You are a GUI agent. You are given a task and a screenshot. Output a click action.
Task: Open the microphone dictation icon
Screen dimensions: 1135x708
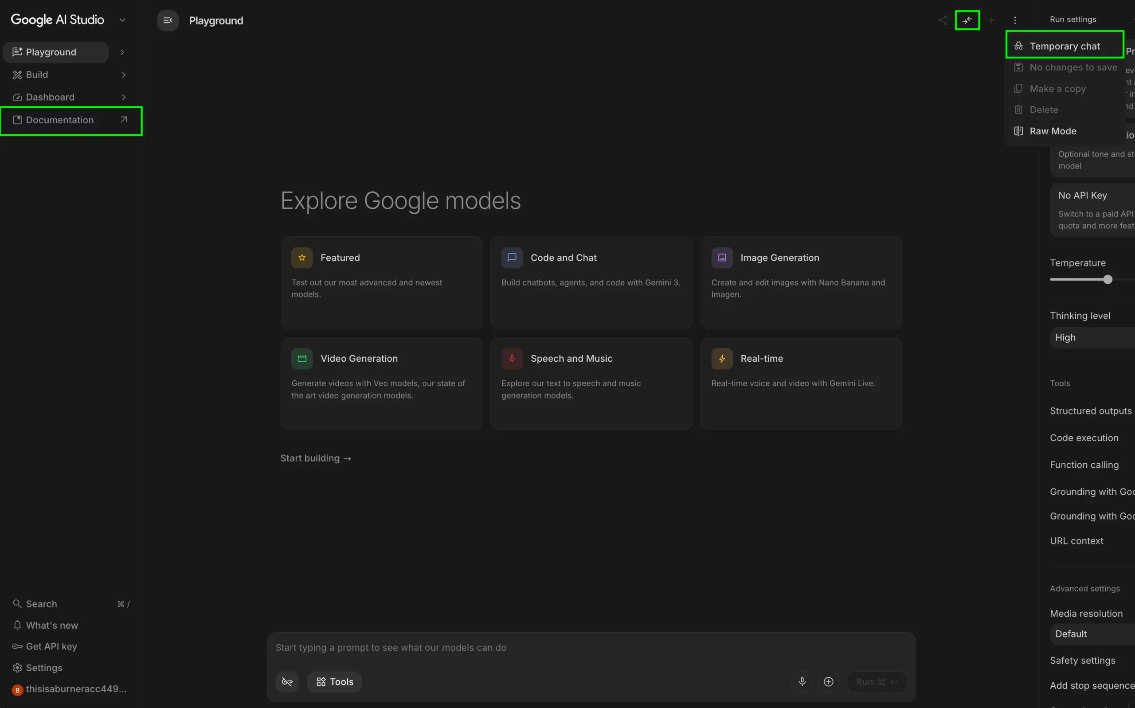pyautogui.click(x=802, y=681)
